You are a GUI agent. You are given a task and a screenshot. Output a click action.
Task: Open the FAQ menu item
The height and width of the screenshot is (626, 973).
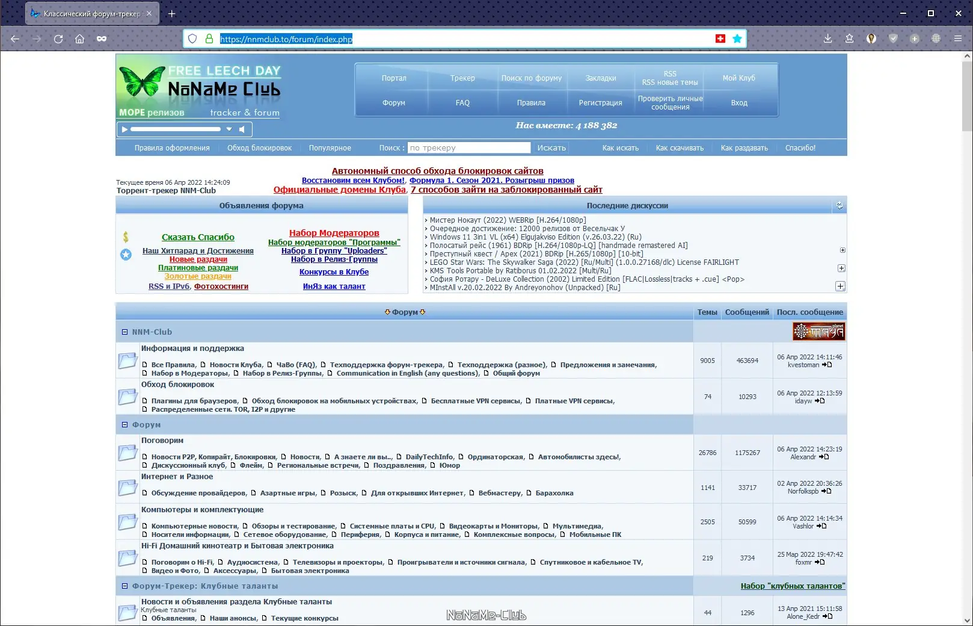coord(462,103)
